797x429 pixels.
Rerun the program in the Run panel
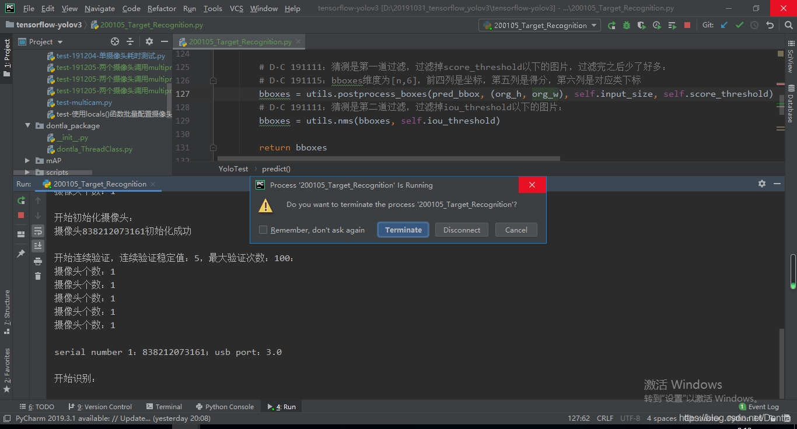[21, 200]
